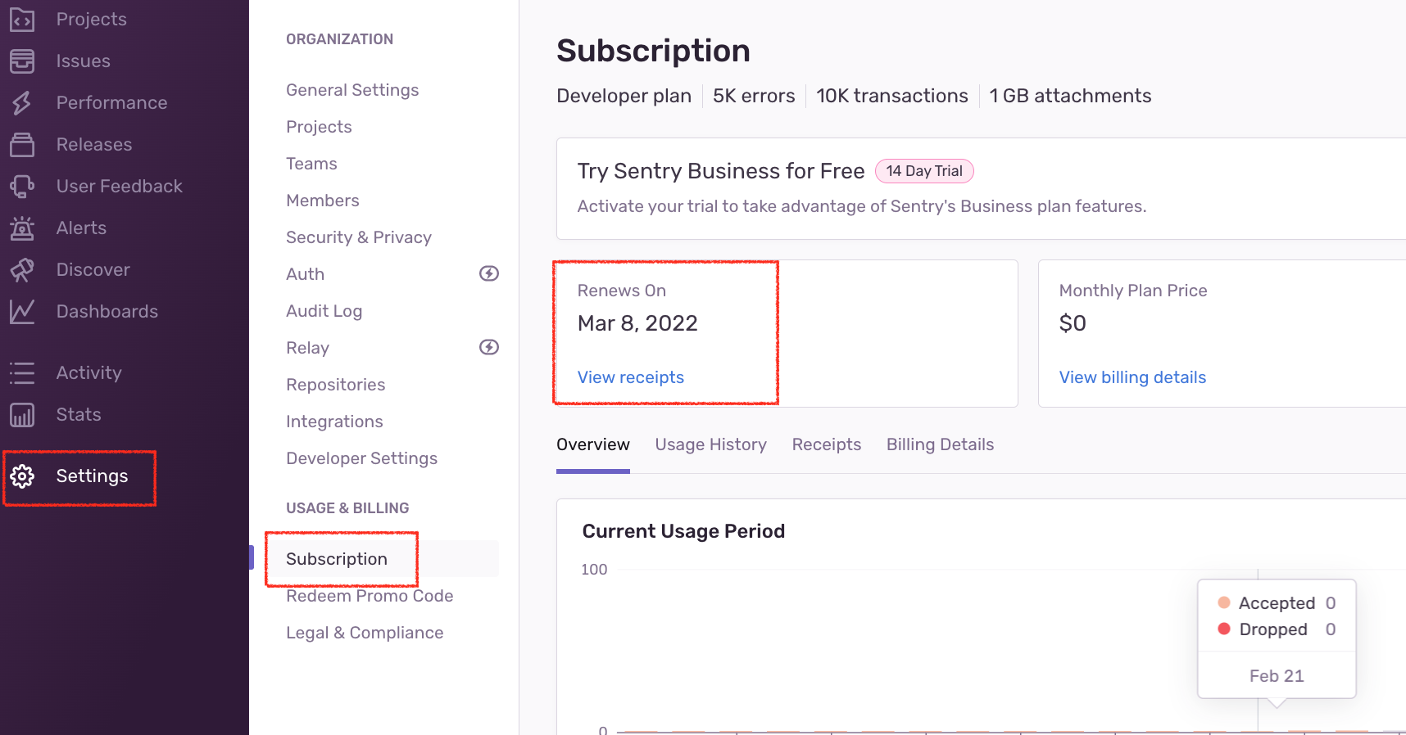Click the User Feedback icon

point(22,187)
